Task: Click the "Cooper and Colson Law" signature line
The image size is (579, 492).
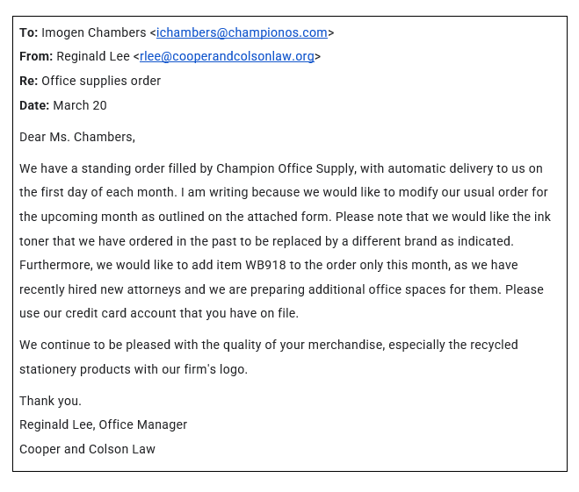Action: click(x=87, y=449)
